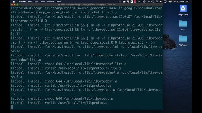Image resolution: width=202 pixels, height=113 pixels.
Task: Click the green zoom window button
Action: point(17,5)
